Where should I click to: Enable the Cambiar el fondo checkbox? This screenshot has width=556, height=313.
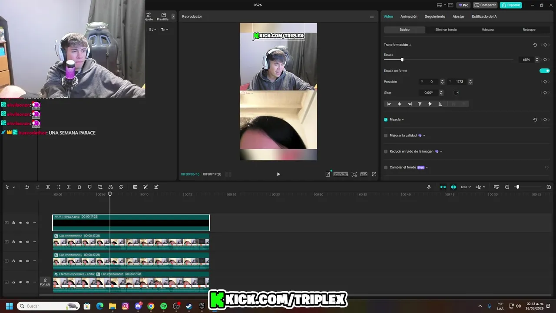(386, 167)
